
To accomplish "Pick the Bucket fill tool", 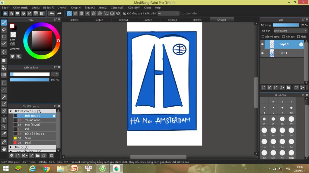I will coord(4,68).
